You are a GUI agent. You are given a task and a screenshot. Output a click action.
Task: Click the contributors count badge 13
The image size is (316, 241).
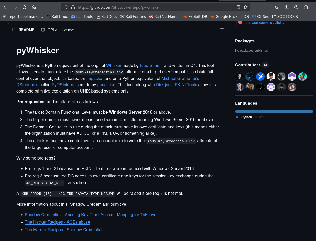pos(265,65)
